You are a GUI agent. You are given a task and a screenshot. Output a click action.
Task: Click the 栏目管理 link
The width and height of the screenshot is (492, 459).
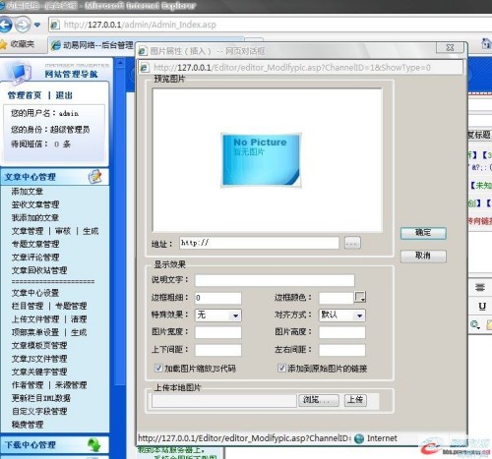[x=28, y=306]
